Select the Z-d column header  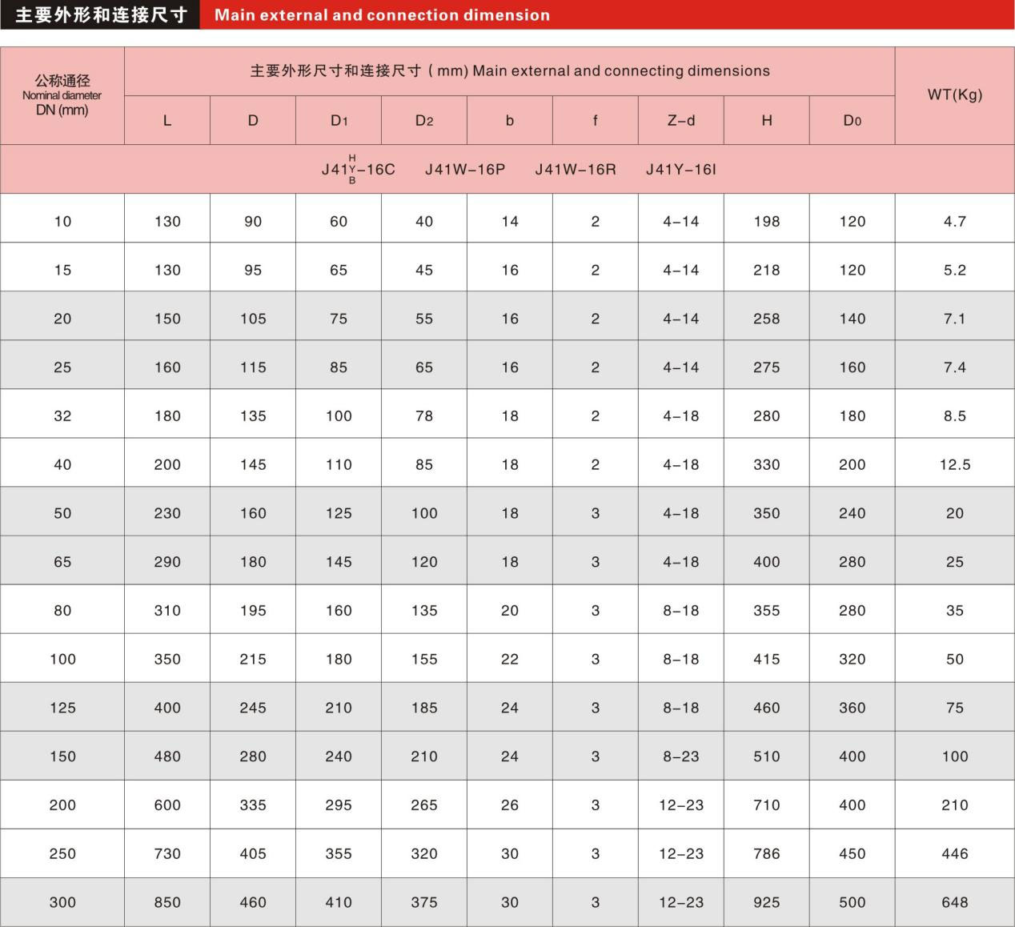tap(680, 121)
